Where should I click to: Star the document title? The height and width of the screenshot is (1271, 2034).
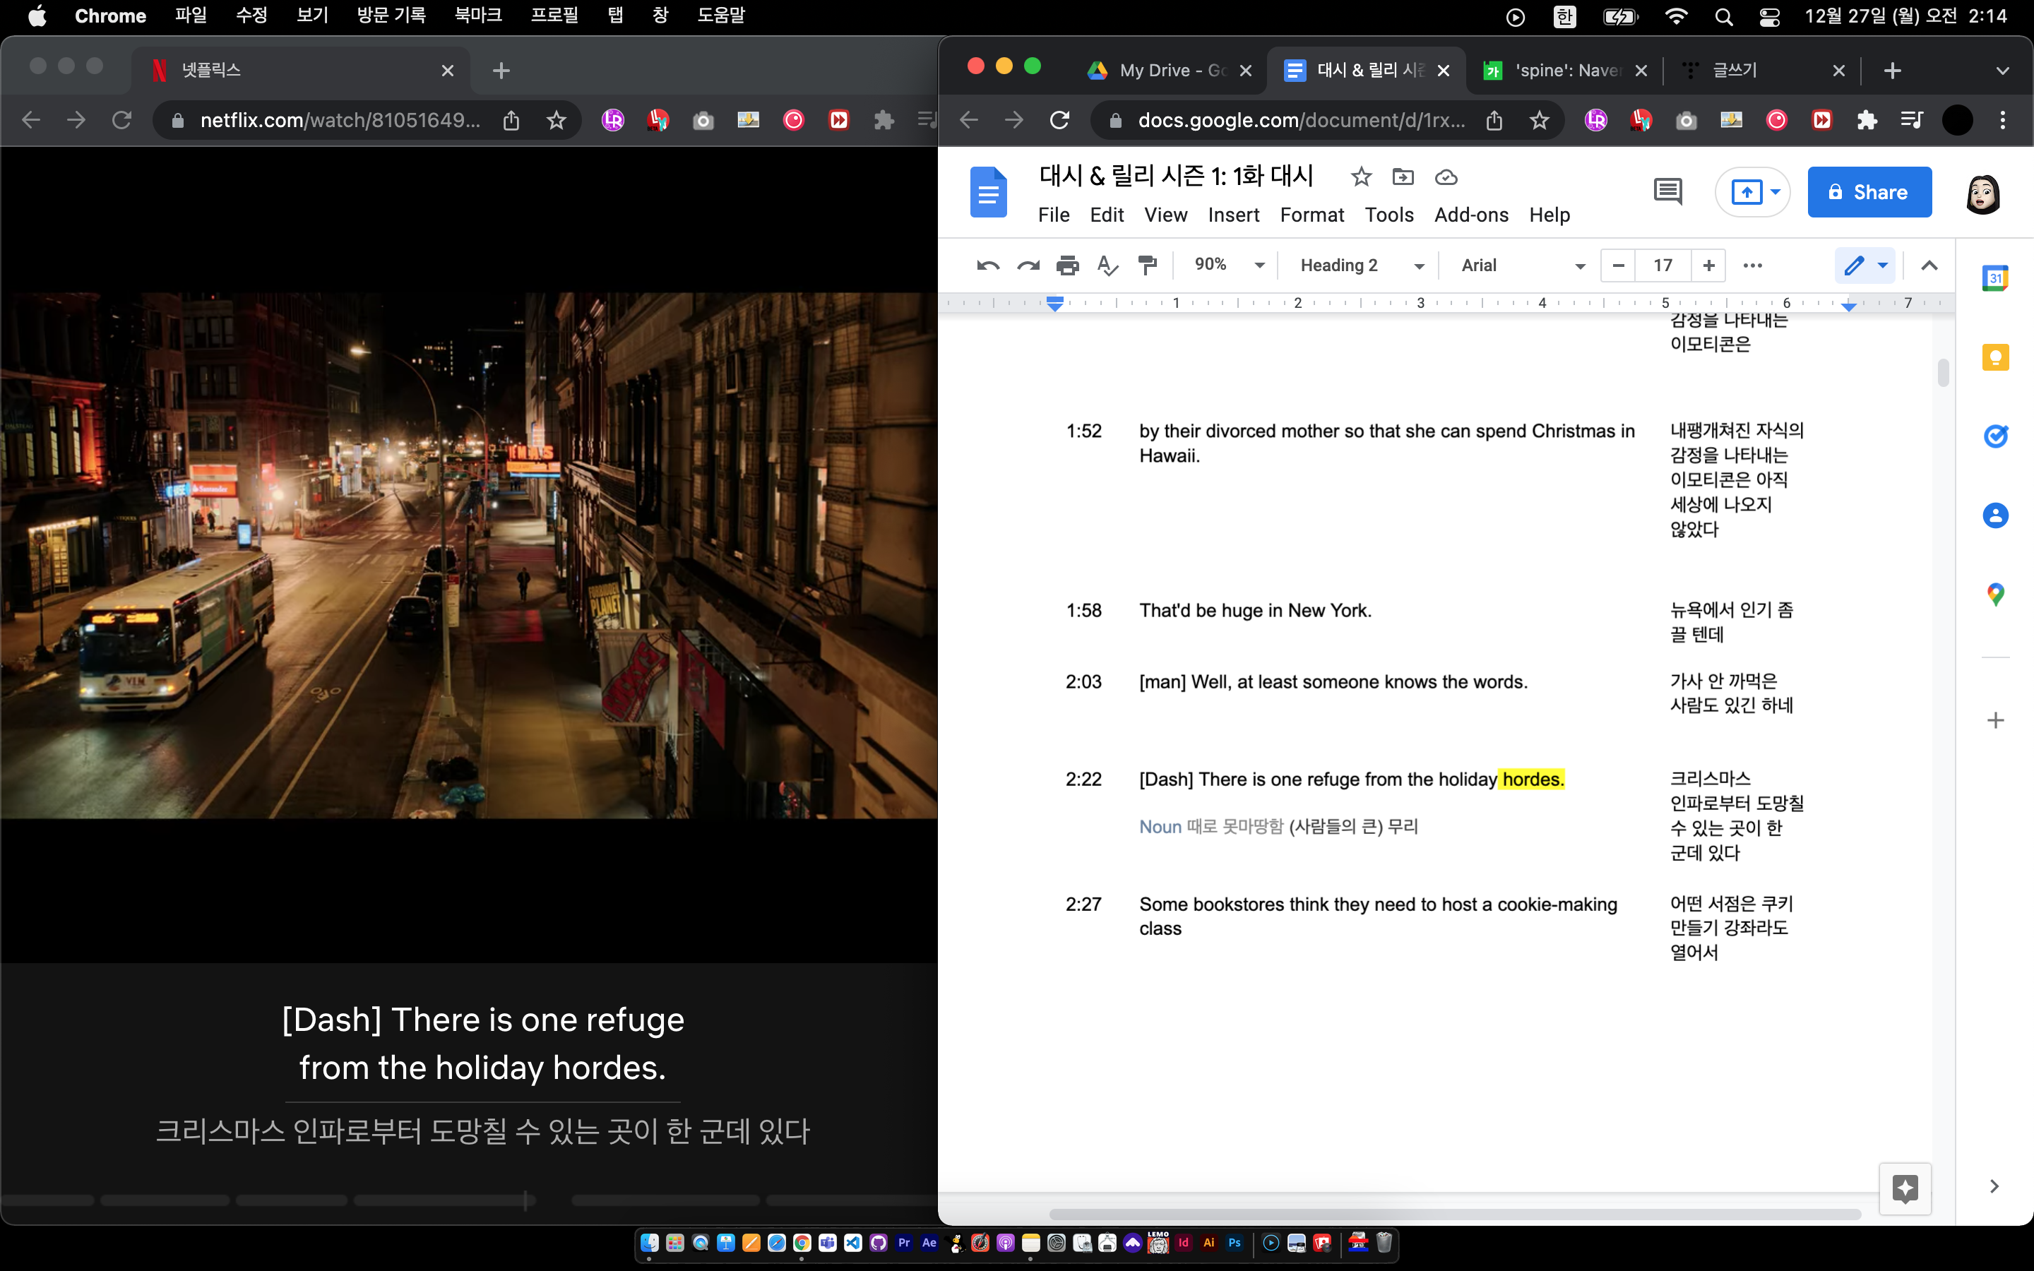[1361, 177]
